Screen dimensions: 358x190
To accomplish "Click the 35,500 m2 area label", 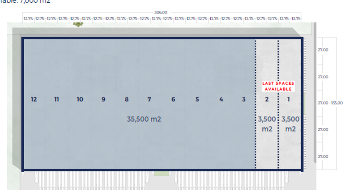I will coord(144,119).
